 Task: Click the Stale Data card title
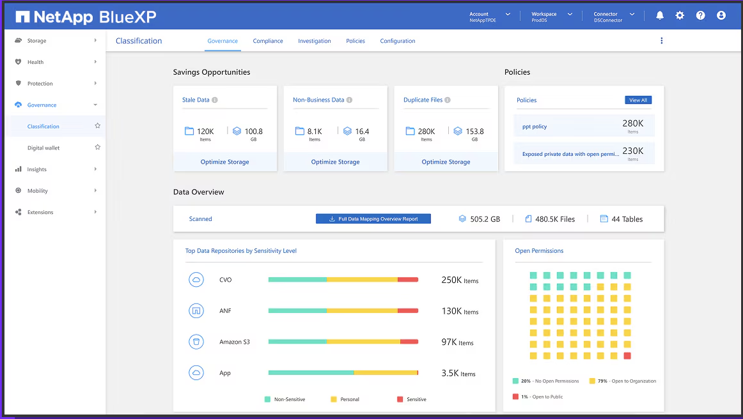pos(196,100)
